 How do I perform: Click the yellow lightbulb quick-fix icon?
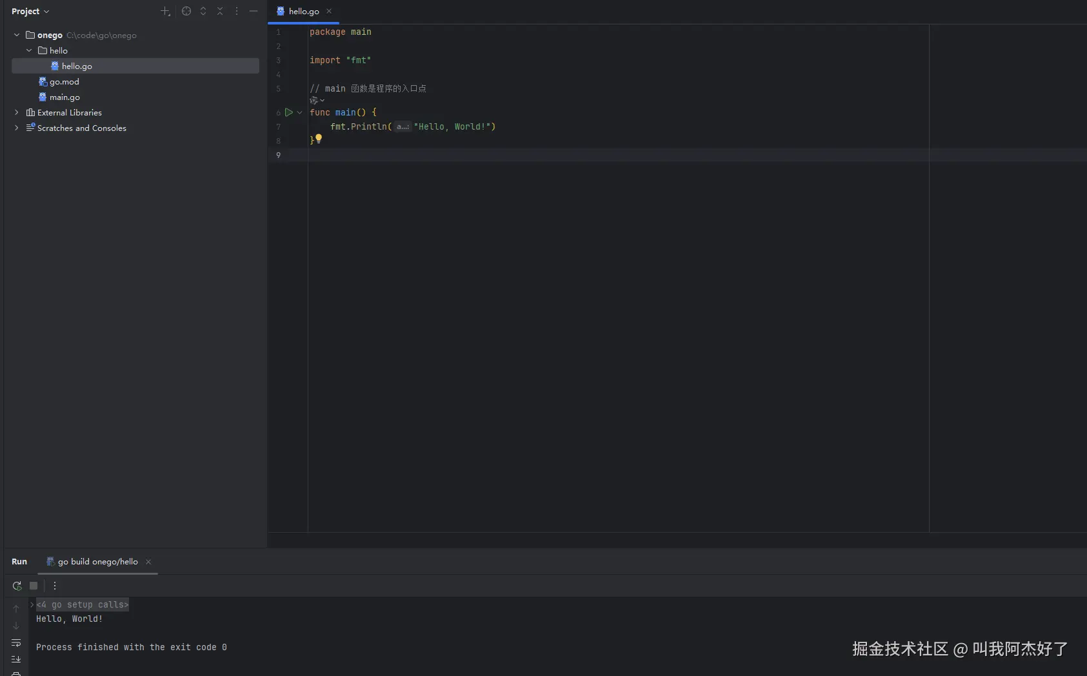tap(319, 139)
